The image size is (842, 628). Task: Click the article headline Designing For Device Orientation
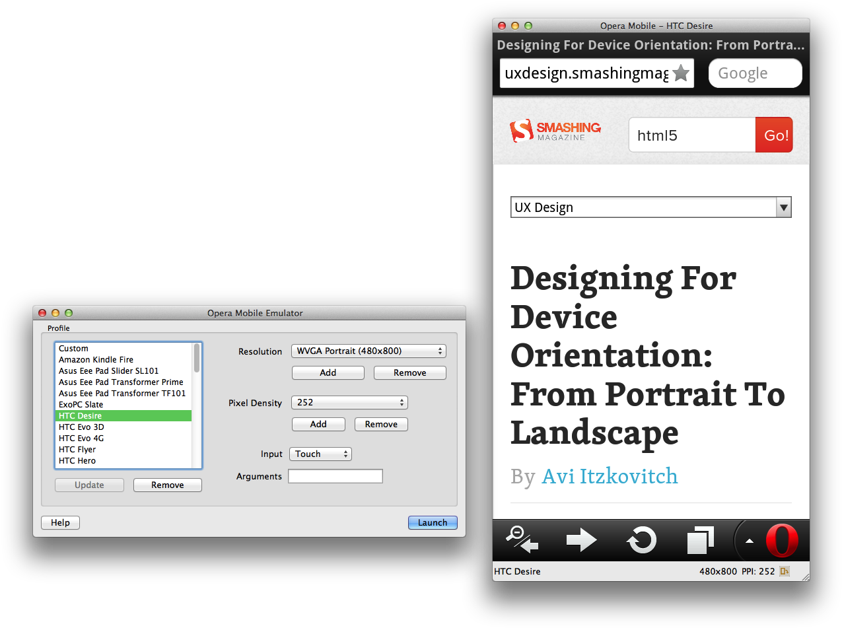click(x=647, y=355)
